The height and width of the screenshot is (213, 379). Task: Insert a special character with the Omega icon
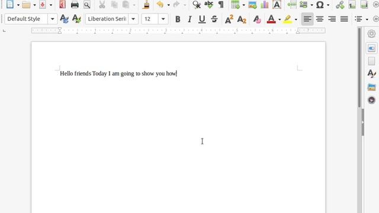pos(320,5)
